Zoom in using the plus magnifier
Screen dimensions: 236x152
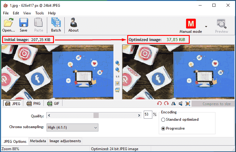(x=117, y=63)
